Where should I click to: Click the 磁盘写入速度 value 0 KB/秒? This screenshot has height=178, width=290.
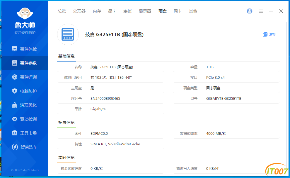(212, 169)
